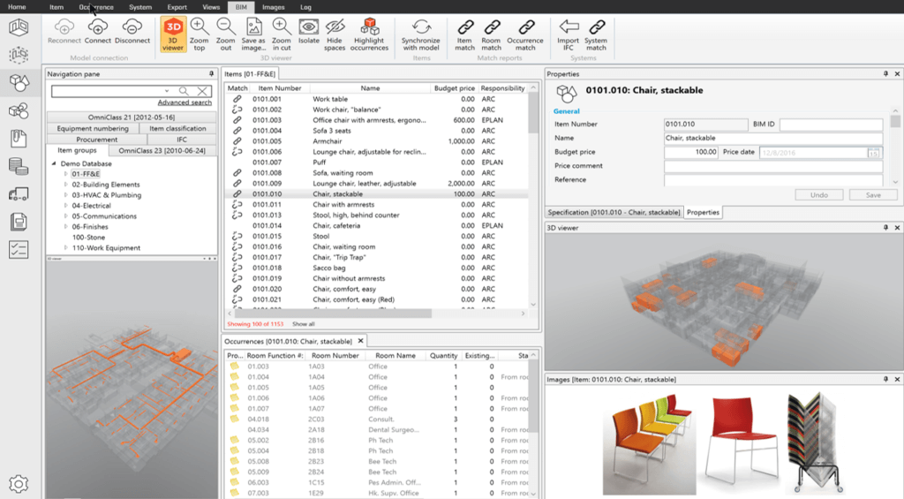The width and height of the screenshot is (904, 499).
Task: Pin the Navigation pane
Action: pos(211,74)
